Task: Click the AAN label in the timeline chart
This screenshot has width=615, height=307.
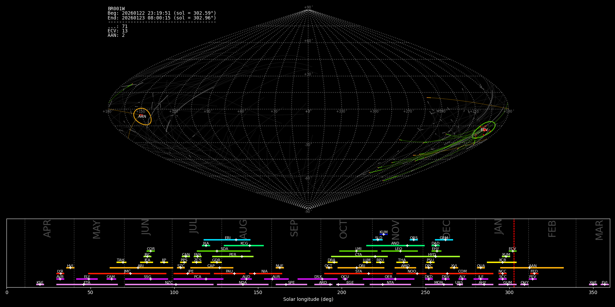Action: (533, 266)
